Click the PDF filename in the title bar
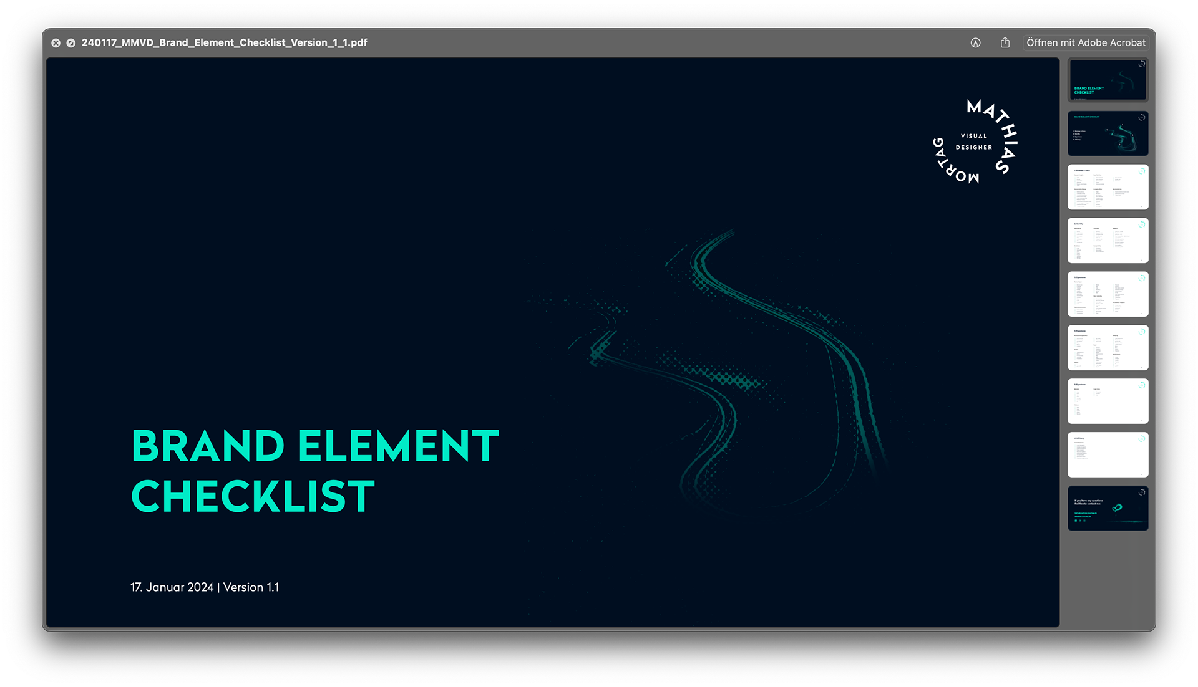 pyautogui.click(x=225, y=42)
